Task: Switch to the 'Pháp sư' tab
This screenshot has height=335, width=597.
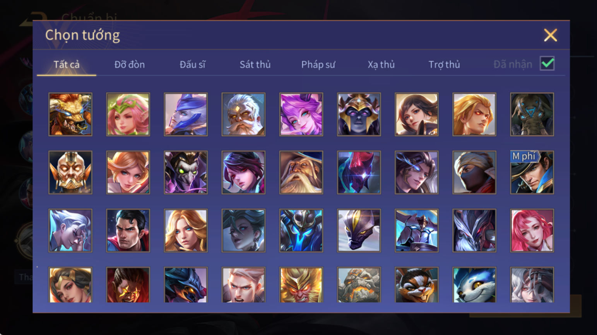Action: click(318, 64)
